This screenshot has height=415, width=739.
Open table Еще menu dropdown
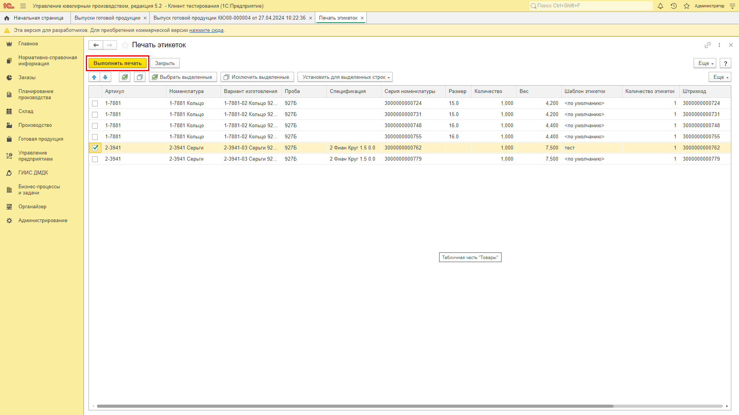click(720, 77)
